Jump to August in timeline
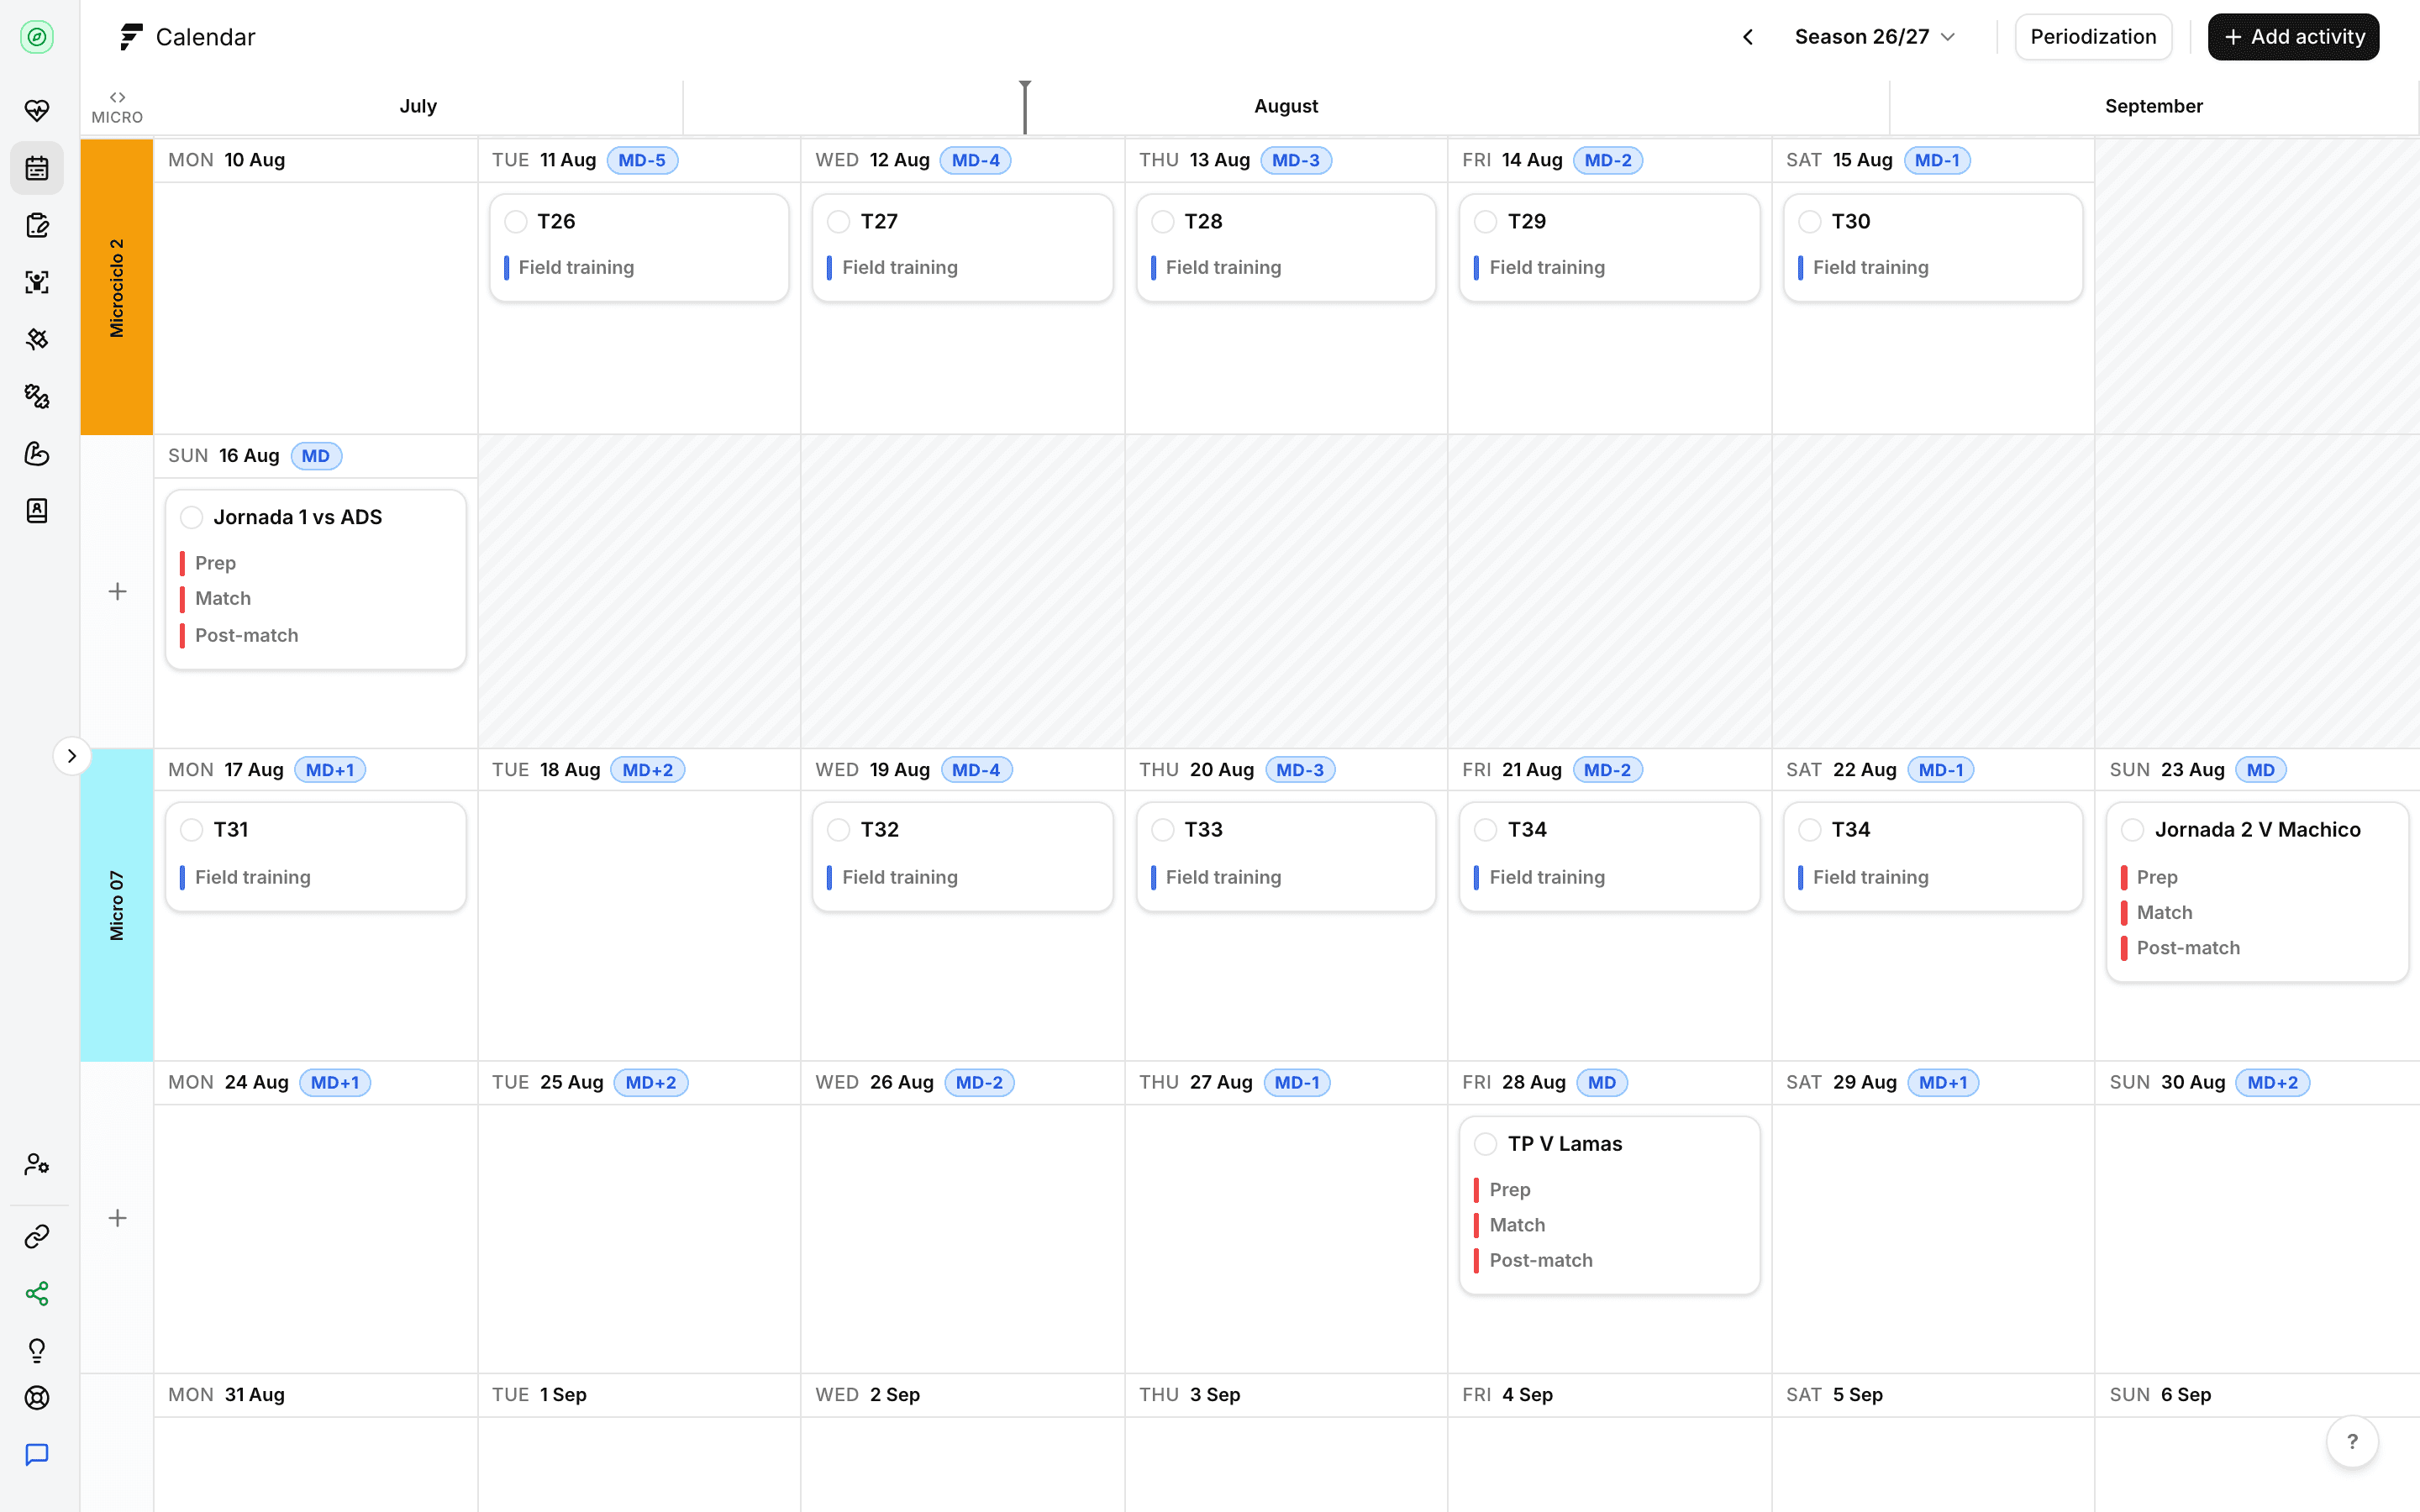Viewport: 2420px width, 1512px height. click(1286, 106)
